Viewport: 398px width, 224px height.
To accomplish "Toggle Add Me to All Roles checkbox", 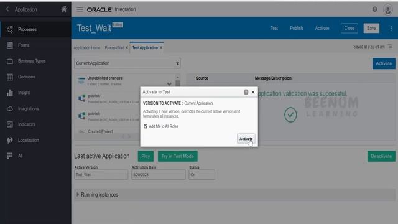I will 146,126.
